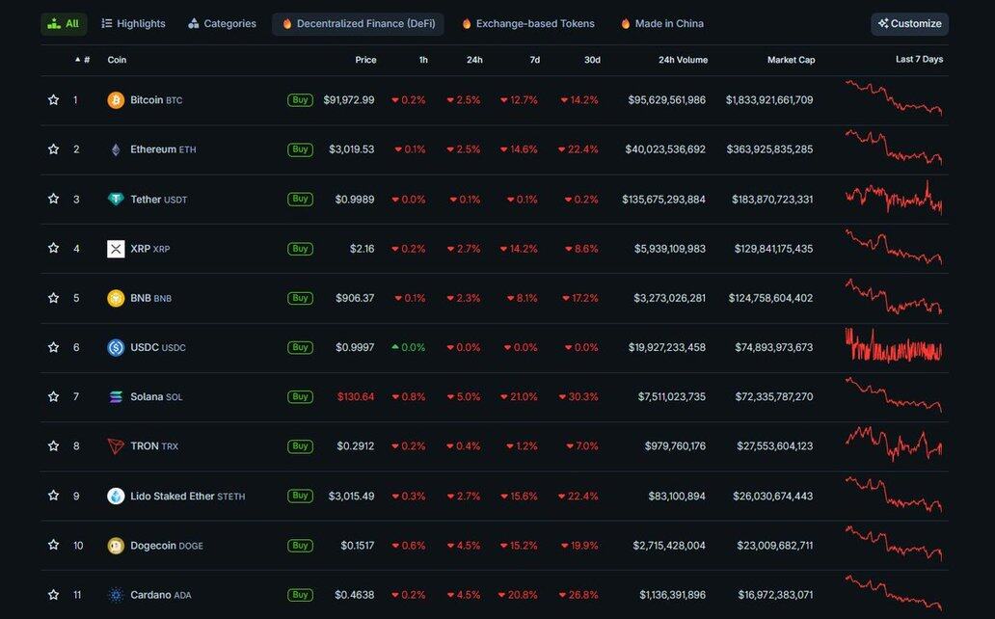
Task: Open the Categories tab
Action: click(222, 24)
